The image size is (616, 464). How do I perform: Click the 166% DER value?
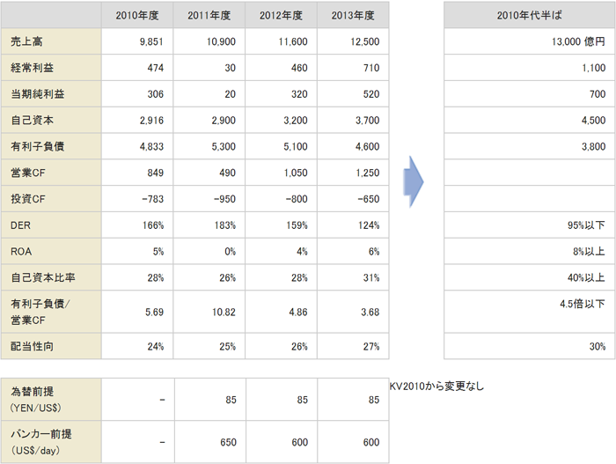point(153,225)
